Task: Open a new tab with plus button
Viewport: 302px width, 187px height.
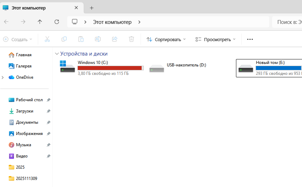Action: click(92, 8)
